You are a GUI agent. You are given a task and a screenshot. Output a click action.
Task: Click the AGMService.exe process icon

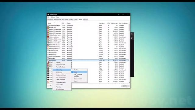48,50
